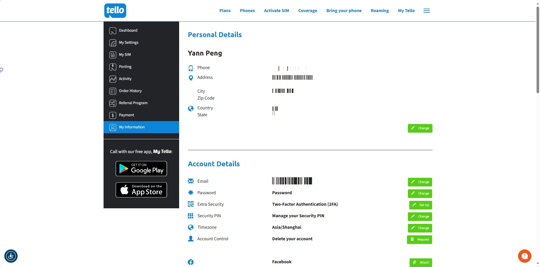Click the envelope icon beside Email
This screenshot has width=540, height=267.
click(191, 181)
